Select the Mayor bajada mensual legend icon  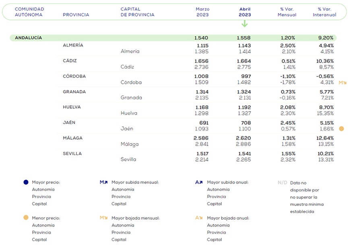[103, 218]
